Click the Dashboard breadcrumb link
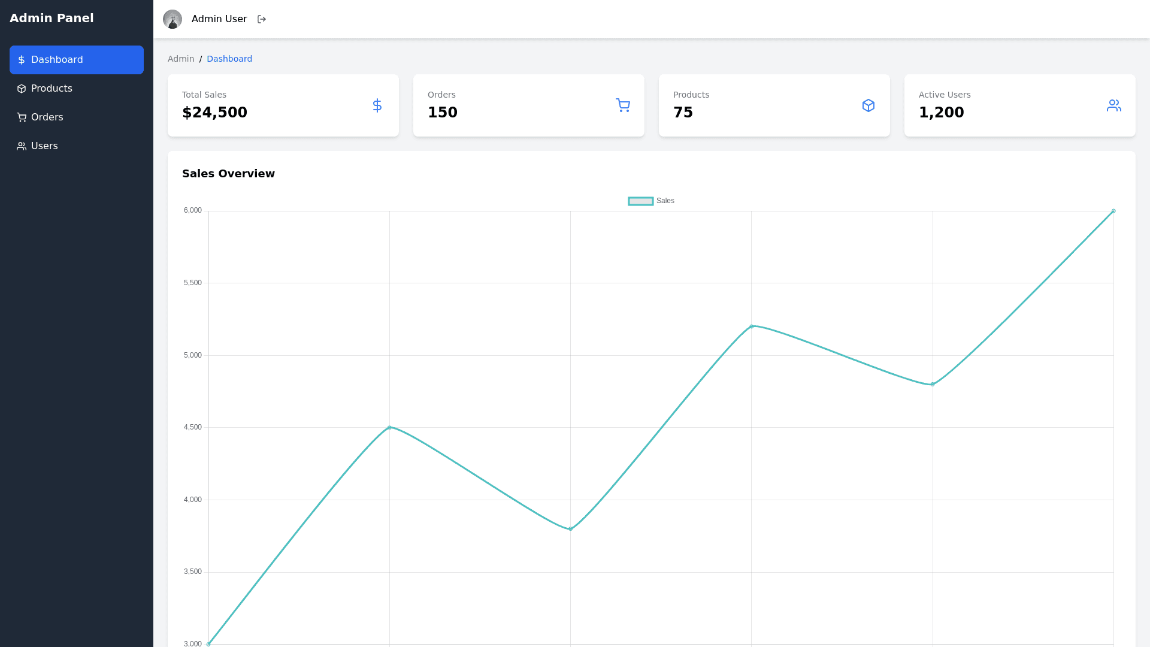The image size is (1150, 647). point(229,59)
